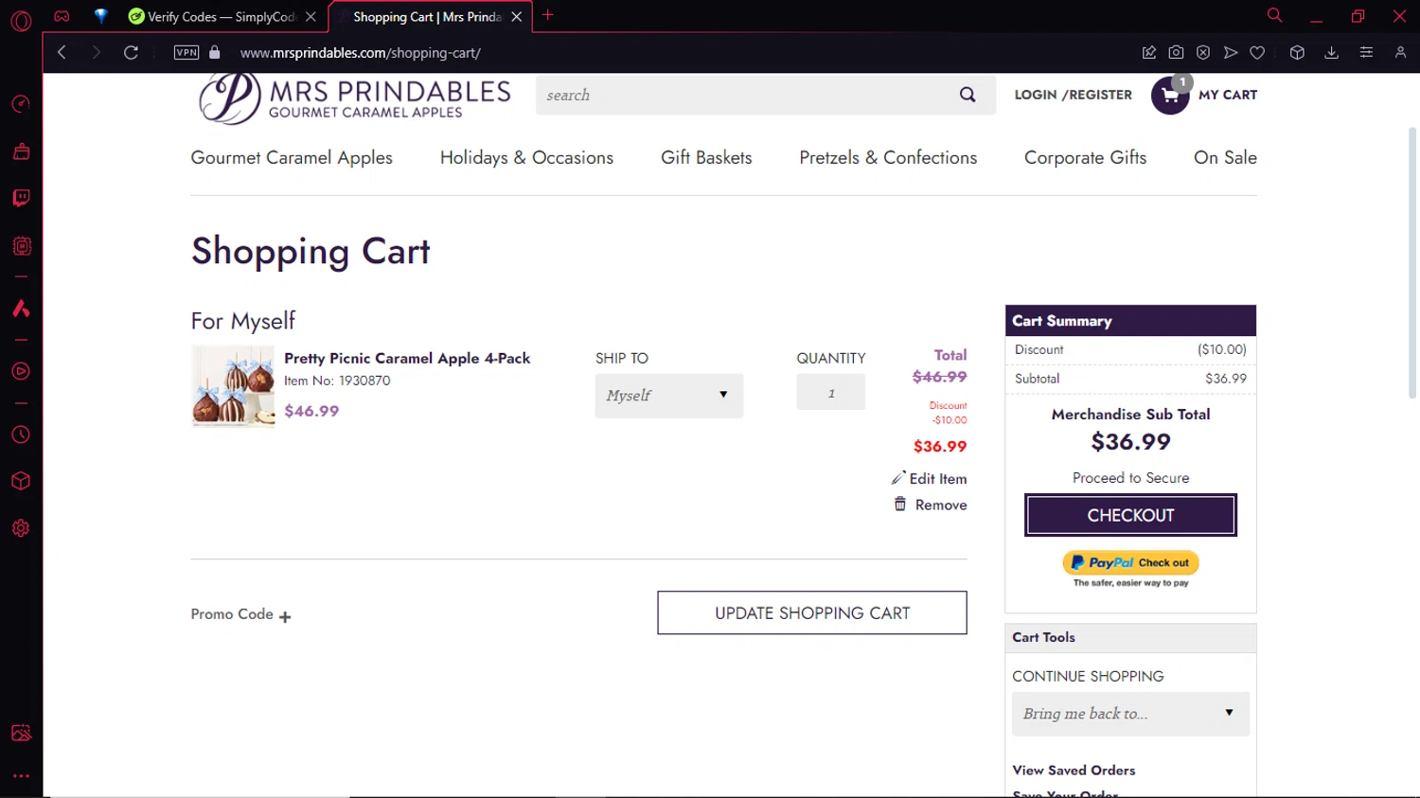Click Update Shopping Cart button
This screenshot has height=798, width=1420.
811,613
